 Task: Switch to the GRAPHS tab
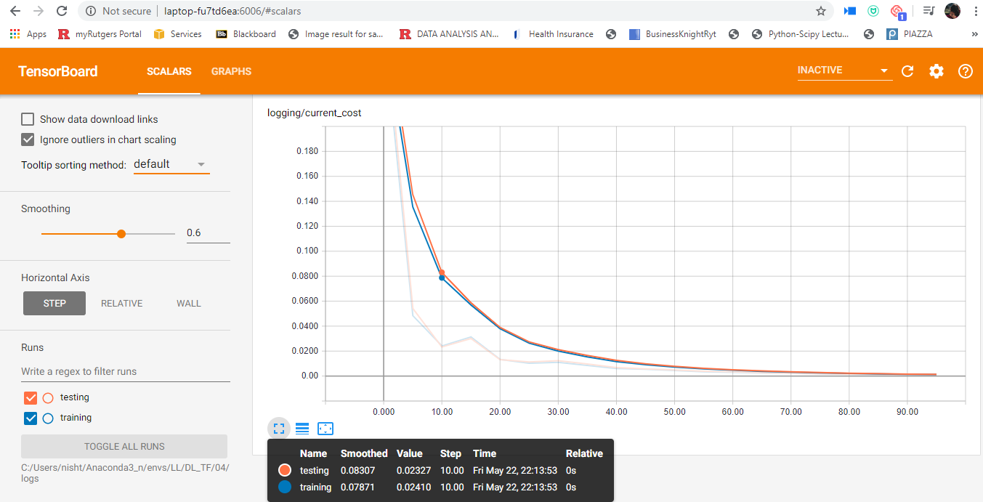(x=231, y=71)
